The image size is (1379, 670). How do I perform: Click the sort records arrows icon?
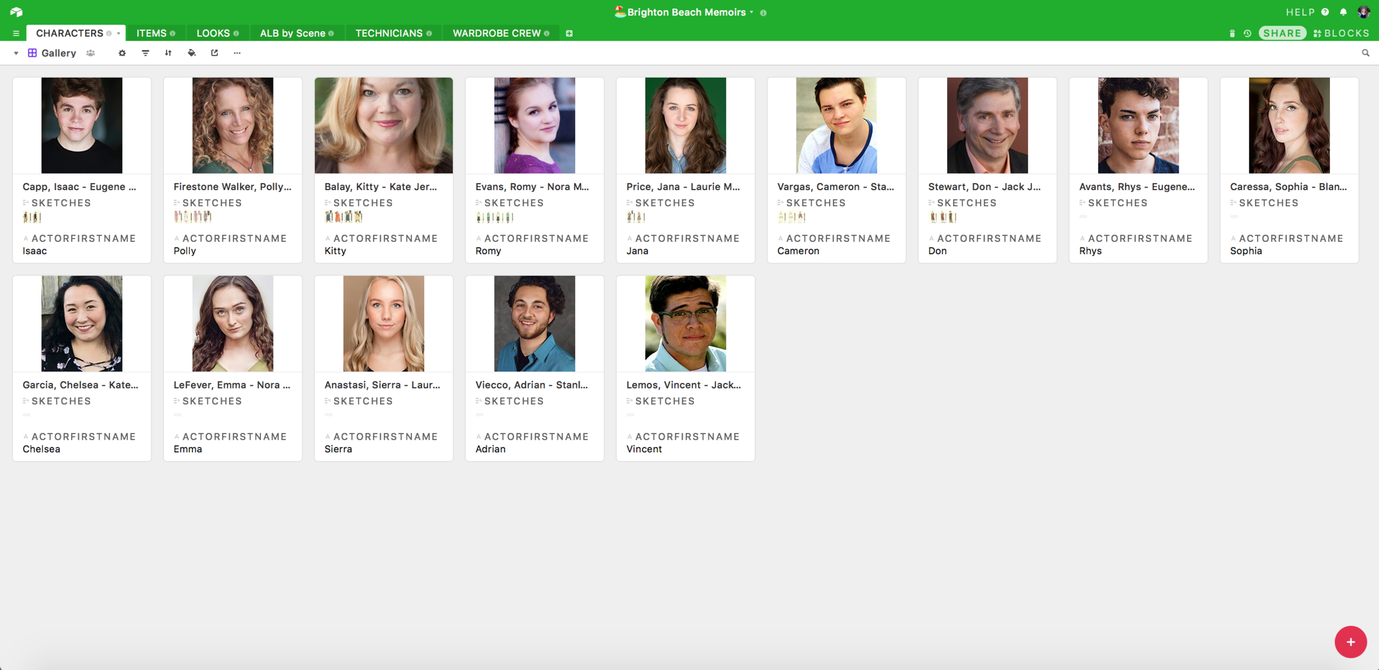point(168,53)
